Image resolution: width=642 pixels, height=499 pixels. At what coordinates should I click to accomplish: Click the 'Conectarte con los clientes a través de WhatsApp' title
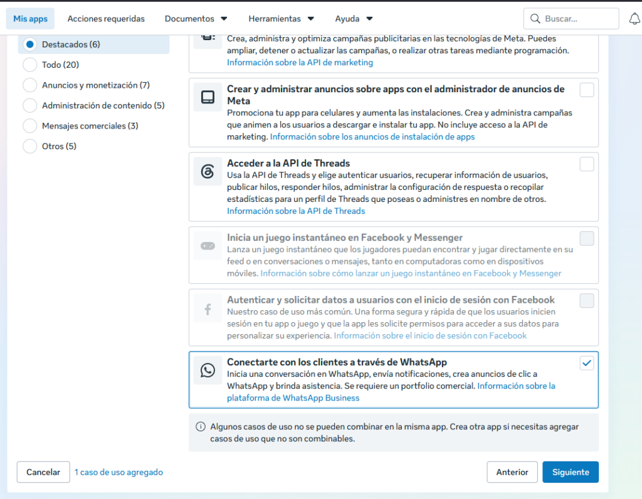(337, 362)
